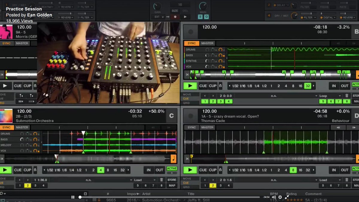Go to next cue on deck D
This screenshot has height=202, width=359.
tap(213, 180)
